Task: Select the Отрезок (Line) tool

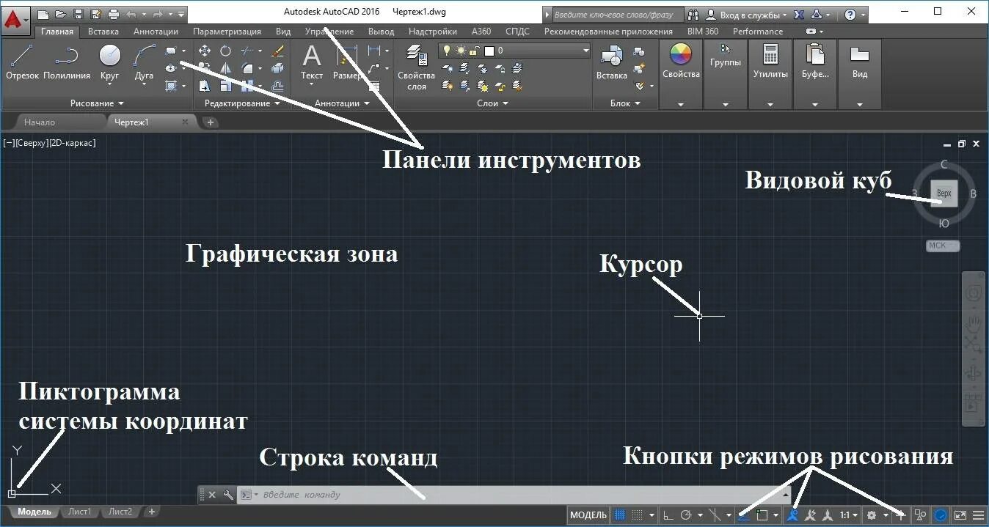Action: click(x=22, y=62)
